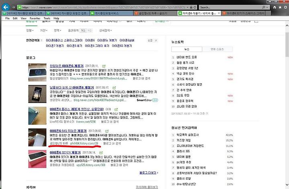Click the browser forward arrow

pyautogui.click(x=14, y=7)
